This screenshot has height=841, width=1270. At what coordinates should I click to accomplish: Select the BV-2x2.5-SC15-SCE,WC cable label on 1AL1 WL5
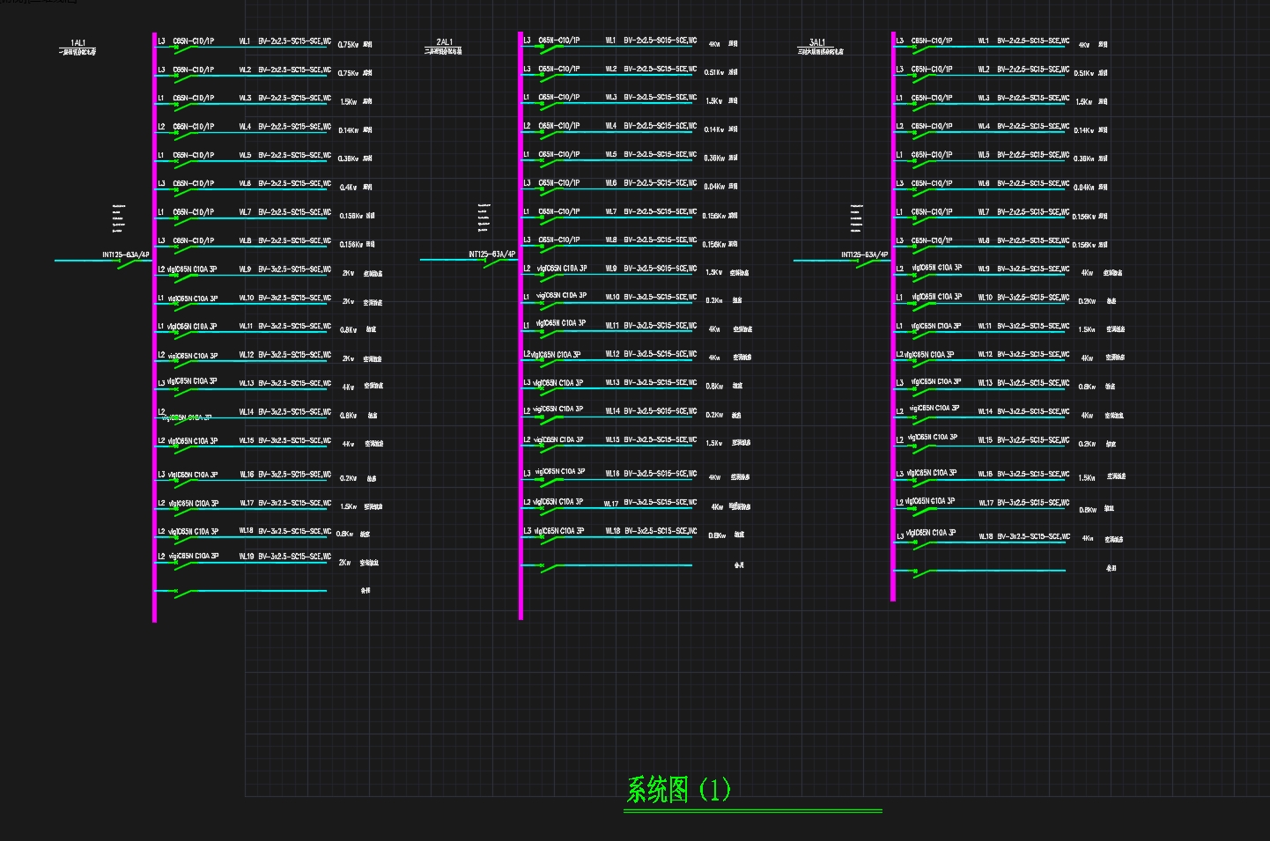(295, 155)
